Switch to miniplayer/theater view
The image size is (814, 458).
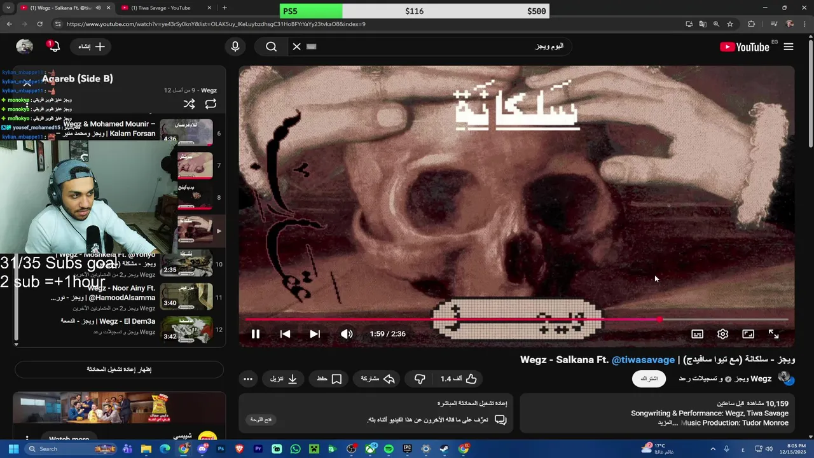748,334
